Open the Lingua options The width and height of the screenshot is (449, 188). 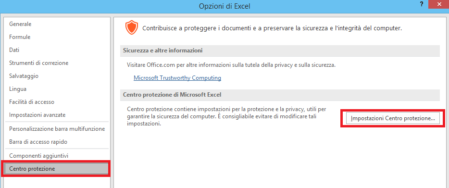point(18,89)
